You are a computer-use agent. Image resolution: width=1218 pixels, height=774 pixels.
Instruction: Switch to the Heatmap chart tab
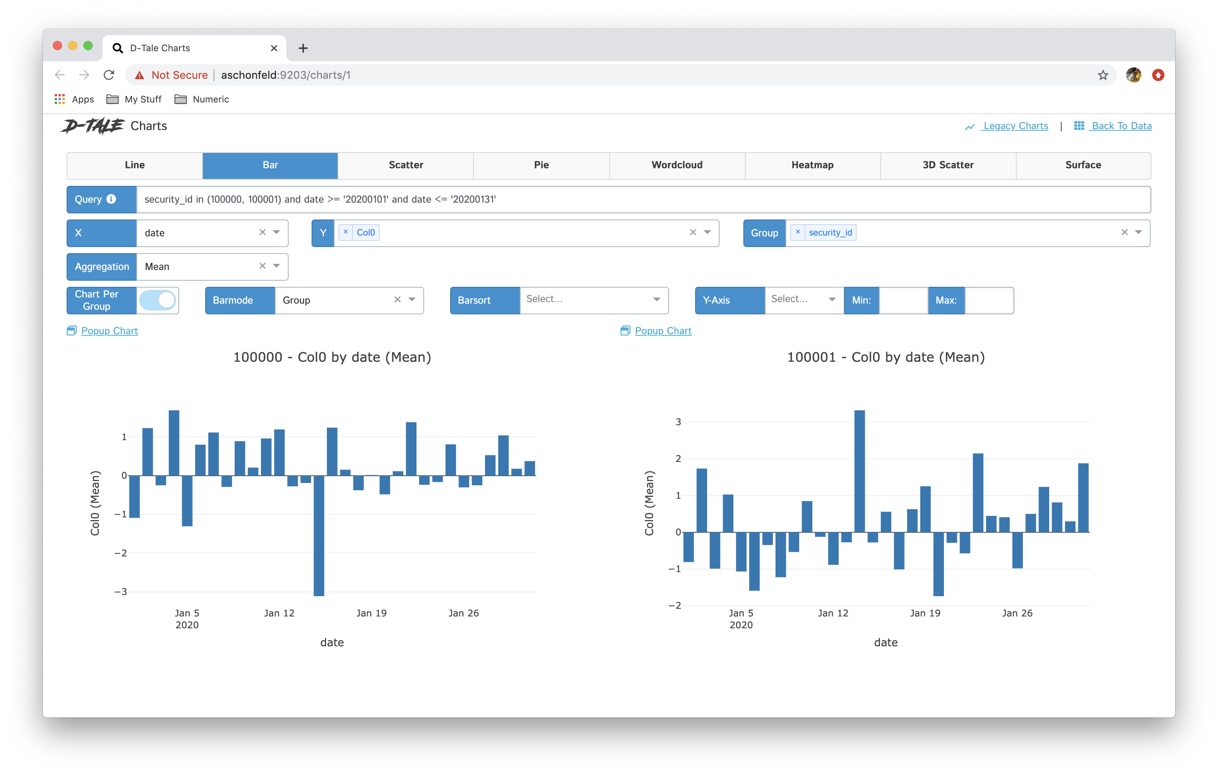pyautogui.click(x=812, y=165)
